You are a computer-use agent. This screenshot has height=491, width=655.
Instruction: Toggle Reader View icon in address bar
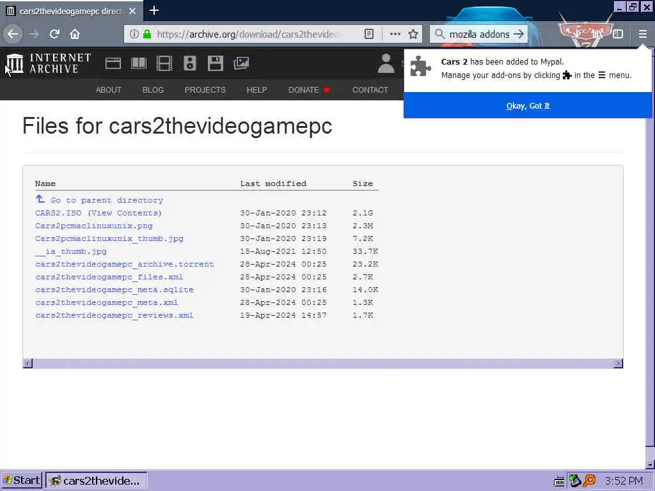pos(369,34)
